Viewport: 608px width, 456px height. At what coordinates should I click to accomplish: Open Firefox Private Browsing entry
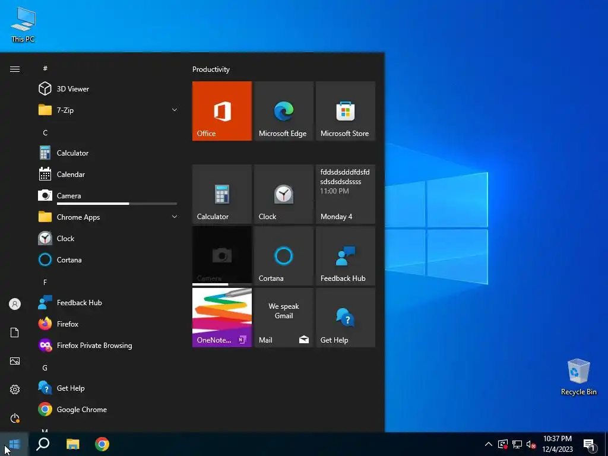[x=108, y=346]
